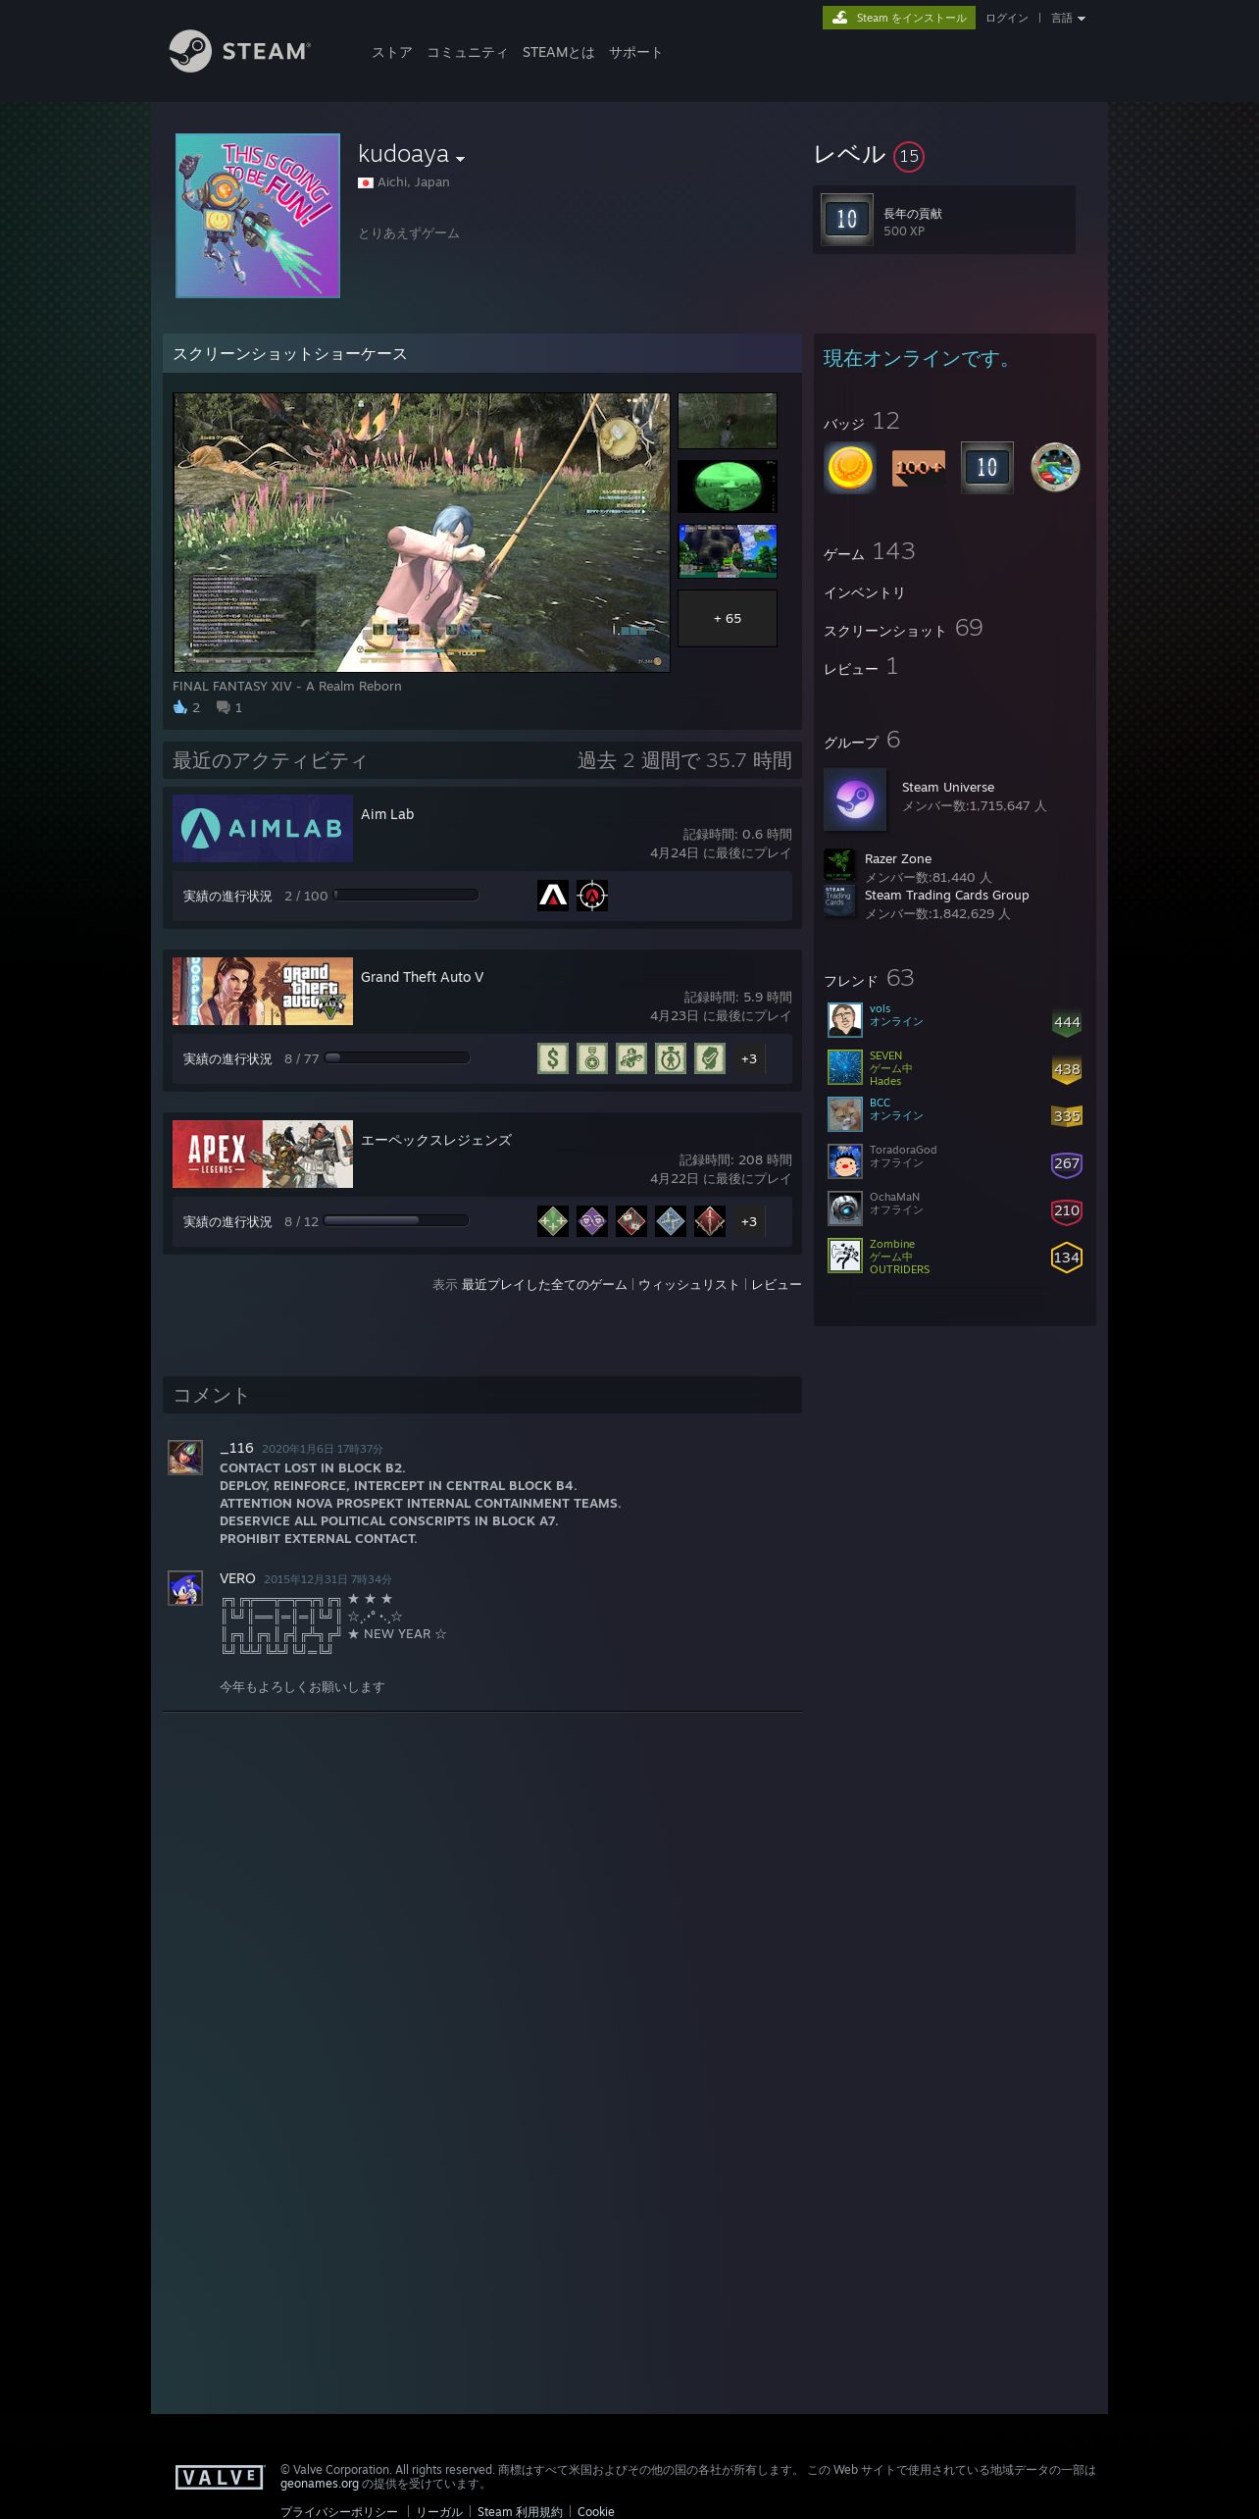Open the ウィッシュリスト link
This screenshot has width=1259, height=2519.
click(x=688, y=1284)
